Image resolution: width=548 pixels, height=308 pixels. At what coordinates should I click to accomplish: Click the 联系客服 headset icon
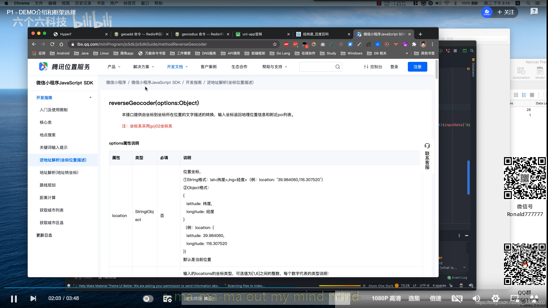pos(427,146)
